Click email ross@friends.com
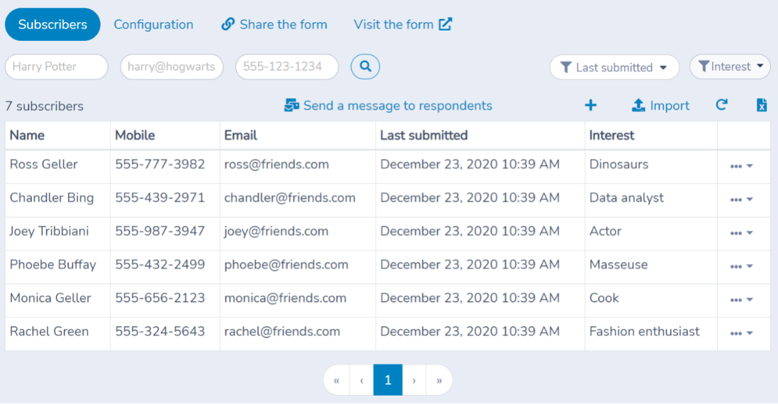 [276, 165]
